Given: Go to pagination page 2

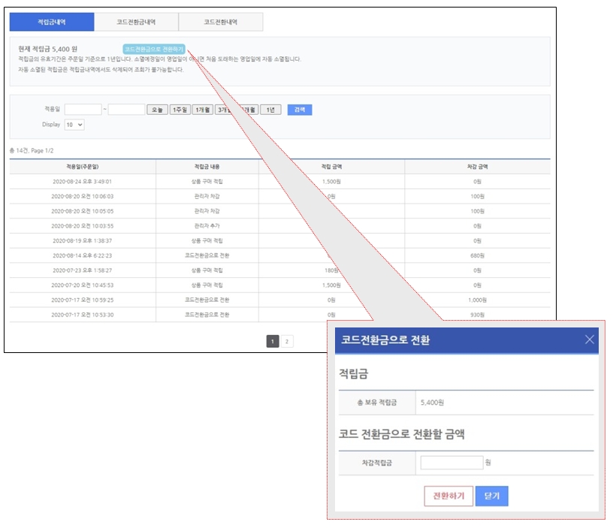Looking at the screenshot, I should [x=287, y=342].
